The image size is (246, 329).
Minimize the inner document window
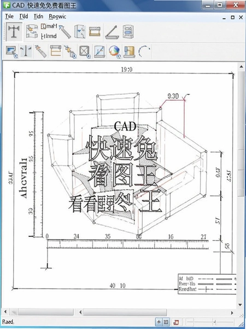pos(225,18)
